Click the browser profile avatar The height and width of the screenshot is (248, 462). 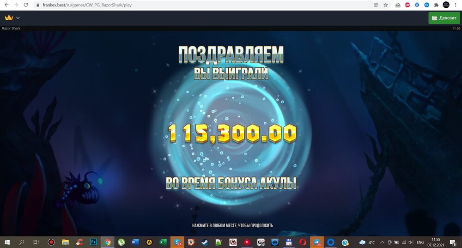pyautogui.click(x=446, y=5)
